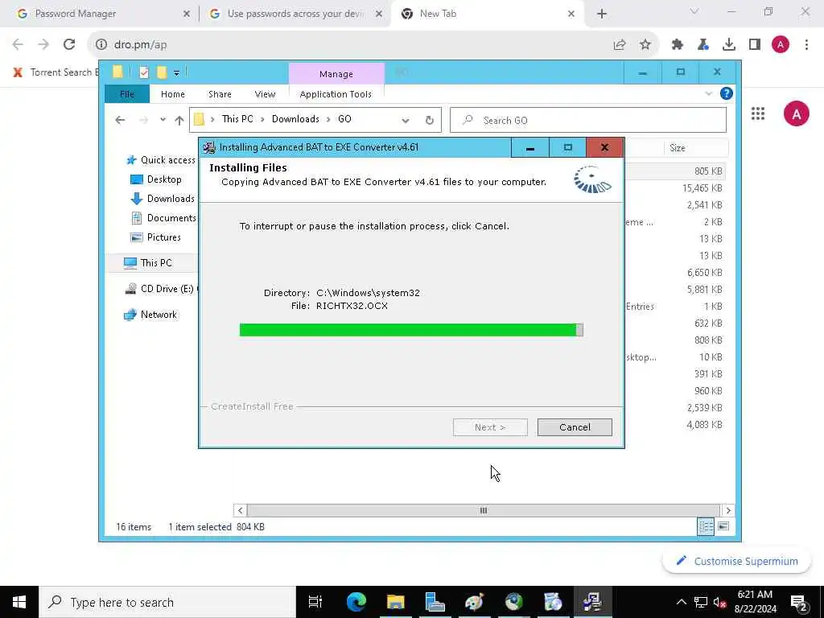Click 'Downloads' in the address breadcrumb
This screenshot has width=824, height=618.
[295, 119]
